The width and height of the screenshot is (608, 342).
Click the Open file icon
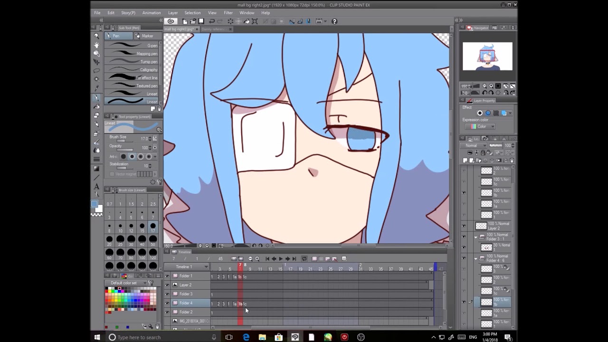pos(193,21)
